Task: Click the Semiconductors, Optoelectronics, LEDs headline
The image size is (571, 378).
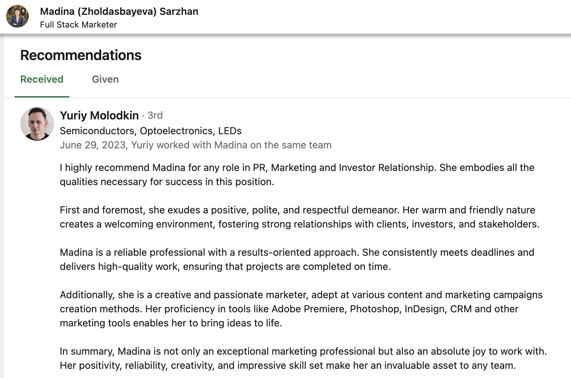Action: [x=151, y=131]
